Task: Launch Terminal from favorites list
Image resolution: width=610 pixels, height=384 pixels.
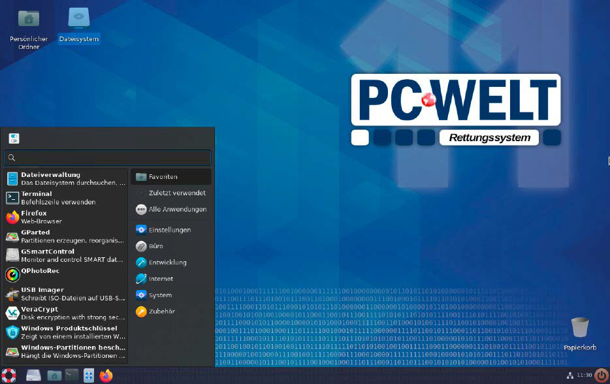Action: tap(66, 198)
